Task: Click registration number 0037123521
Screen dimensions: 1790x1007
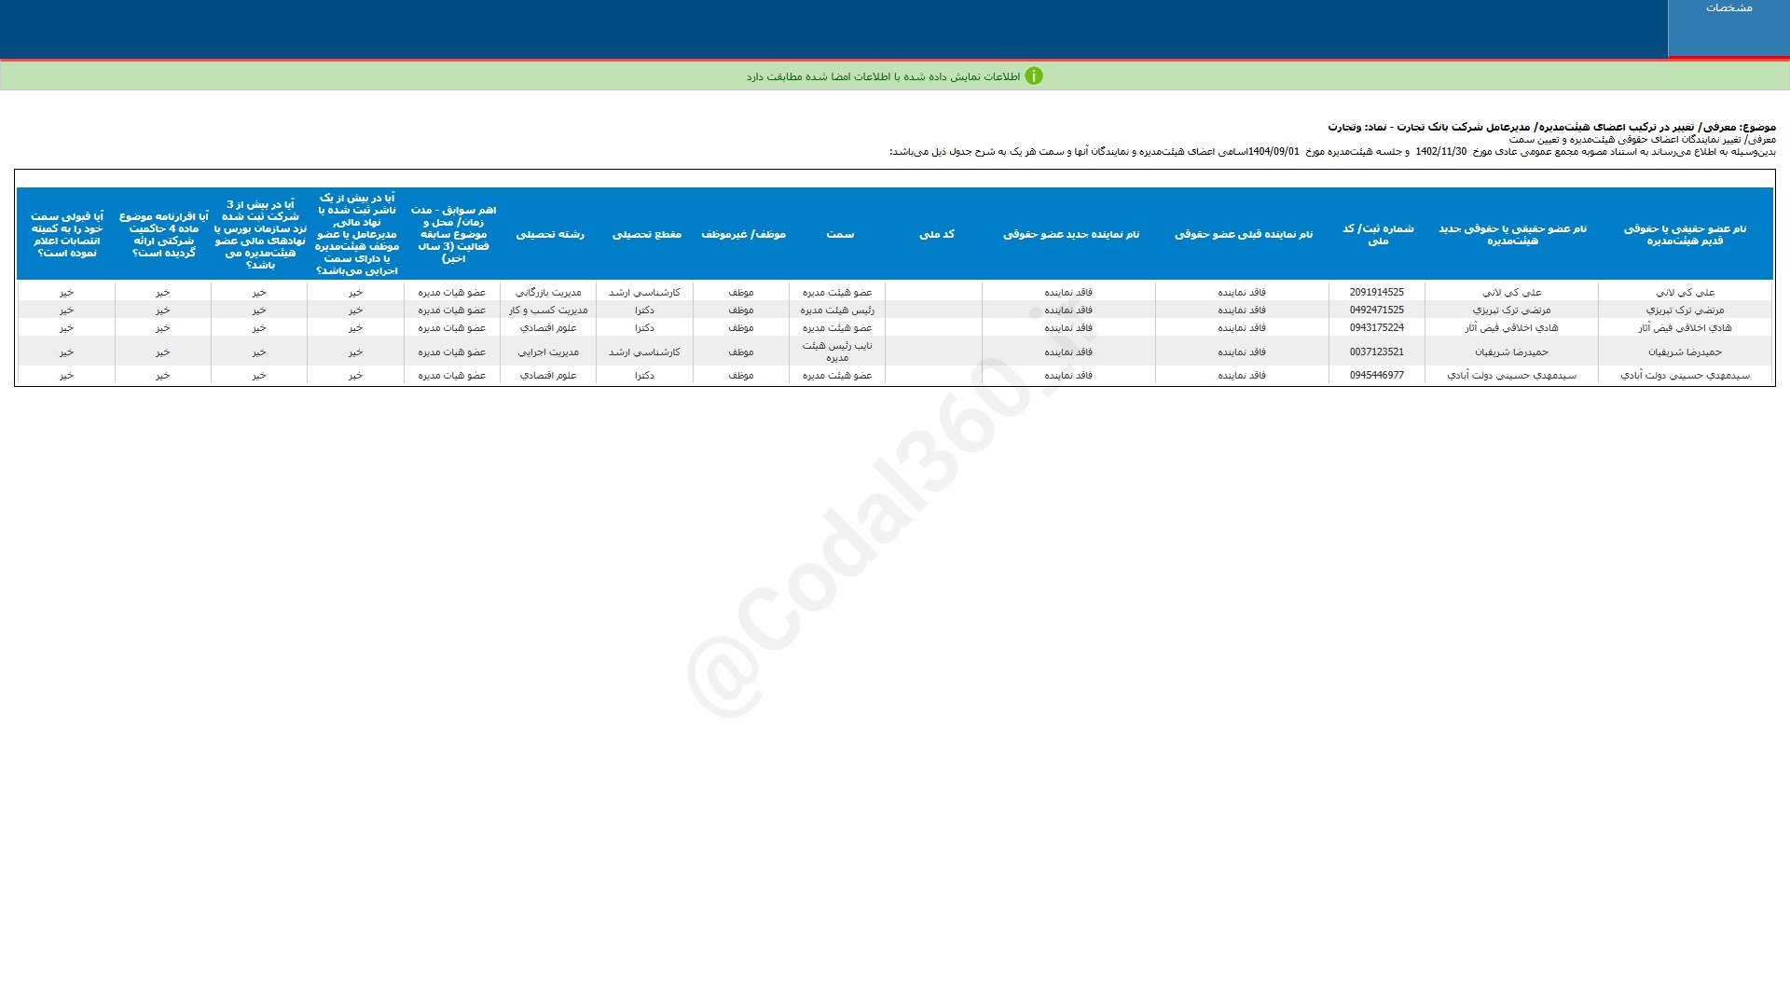Action: pyautogui.click(x=1376, y=352)
